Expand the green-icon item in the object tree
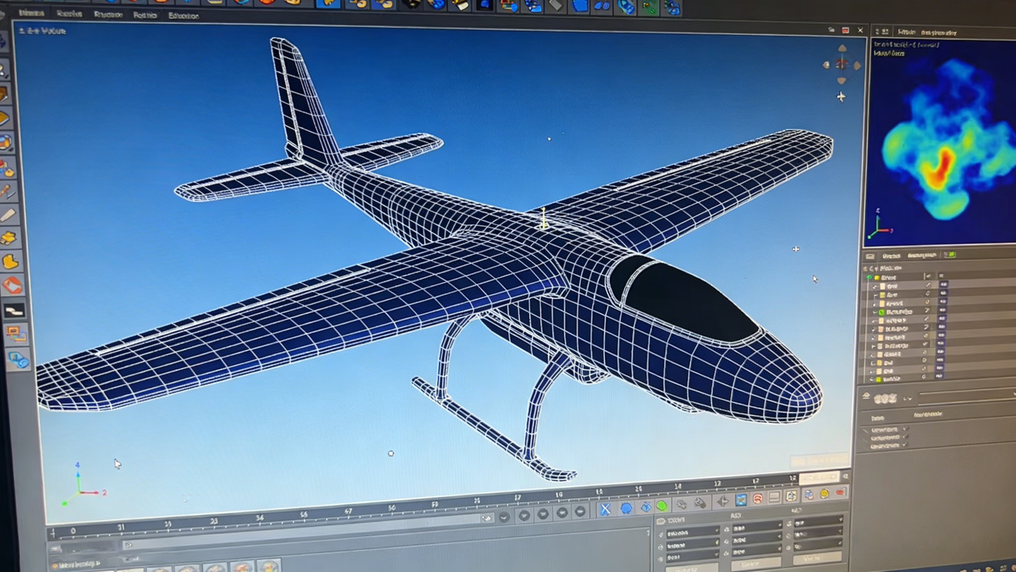1016x572 pixels. click(x=874, y=312)
